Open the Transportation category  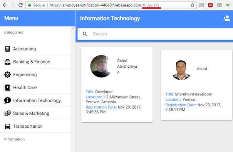coord(35,126)
